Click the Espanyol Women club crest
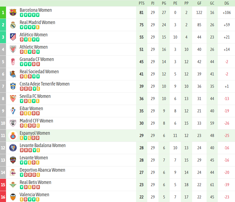The height and width of the screenshot is (202, 235). point(13,136)
